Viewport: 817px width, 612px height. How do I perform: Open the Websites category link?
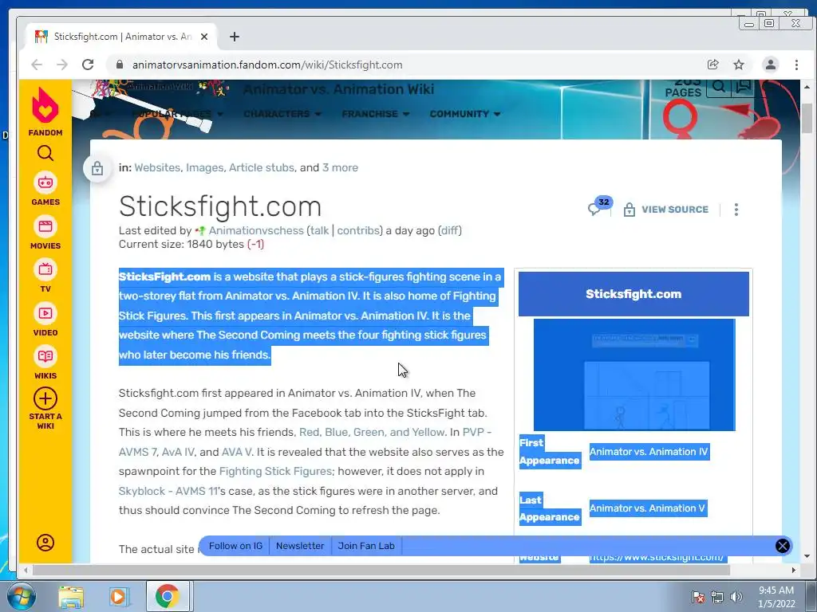[157, 167]
